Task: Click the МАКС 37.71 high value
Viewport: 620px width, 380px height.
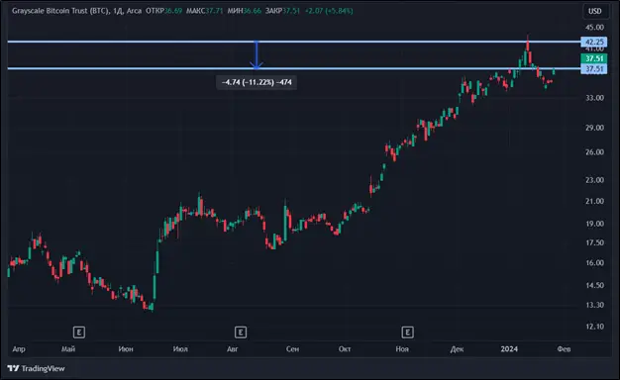Action: [x=204, y=11]
